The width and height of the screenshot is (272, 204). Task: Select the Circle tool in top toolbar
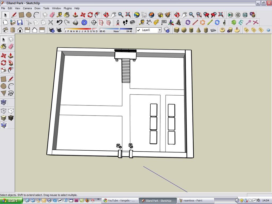29,15
